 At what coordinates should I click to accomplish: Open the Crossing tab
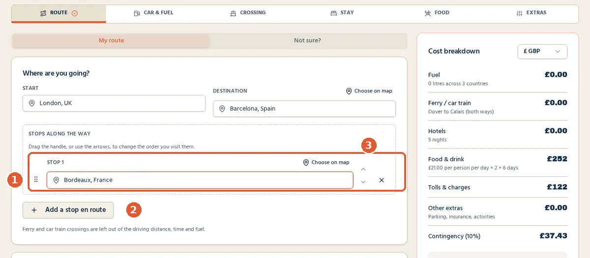pos(248,13)
